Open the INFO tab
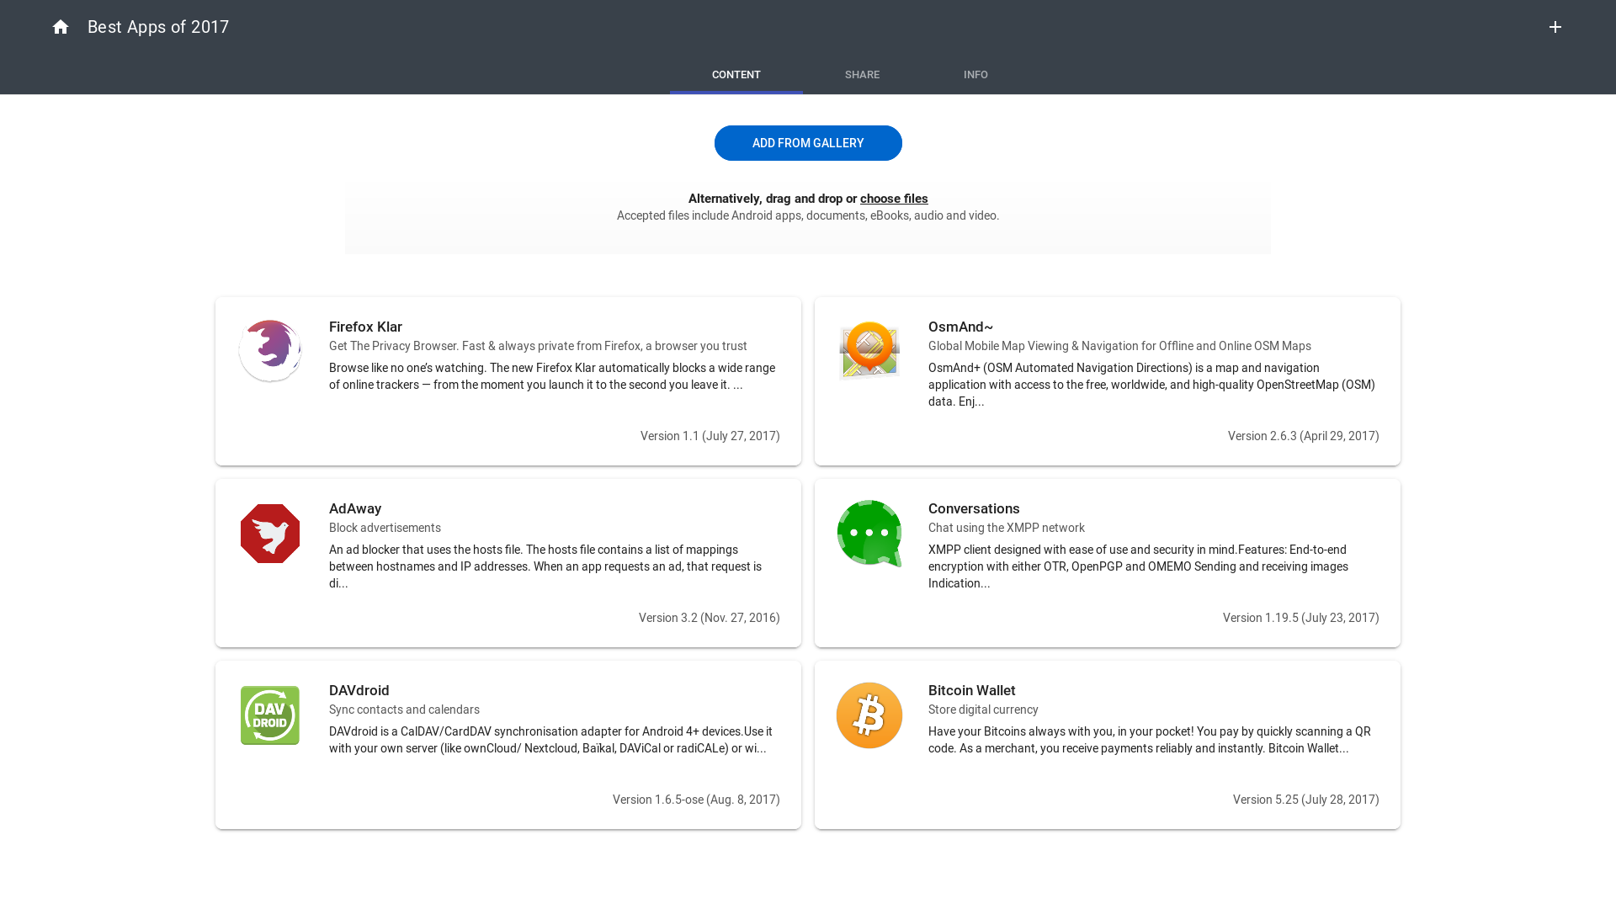This screenshot has width=1616, height=909. pyautogui.click(x=975, y=75)
